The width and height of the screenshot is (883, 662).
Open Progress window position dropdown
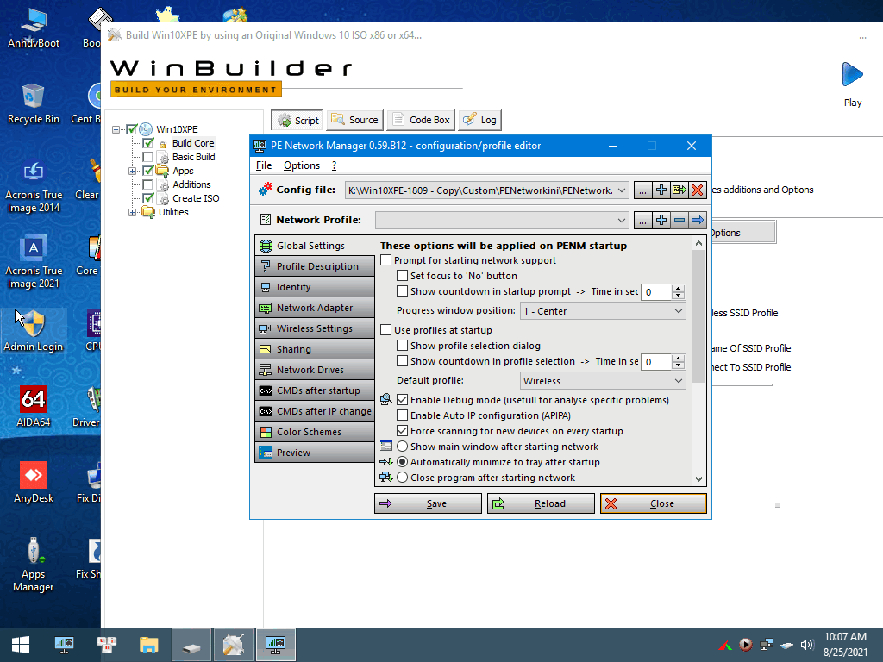[603, 311]
